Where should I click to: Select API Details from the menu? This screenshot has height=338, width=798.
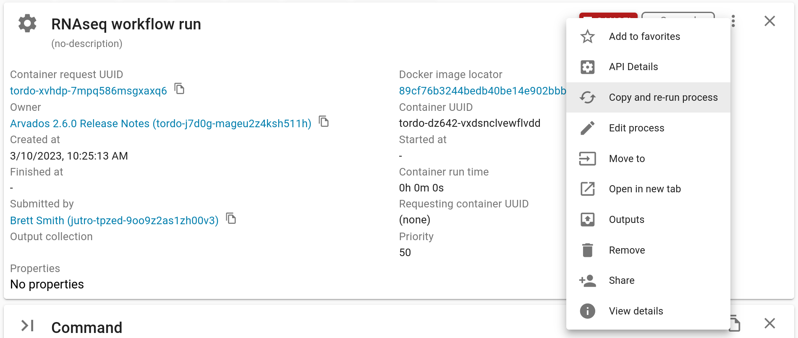point(633,67)
